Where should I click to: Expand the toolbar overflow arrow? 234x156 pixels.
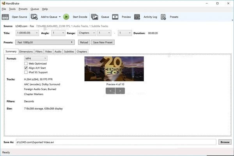pos(232,20)
